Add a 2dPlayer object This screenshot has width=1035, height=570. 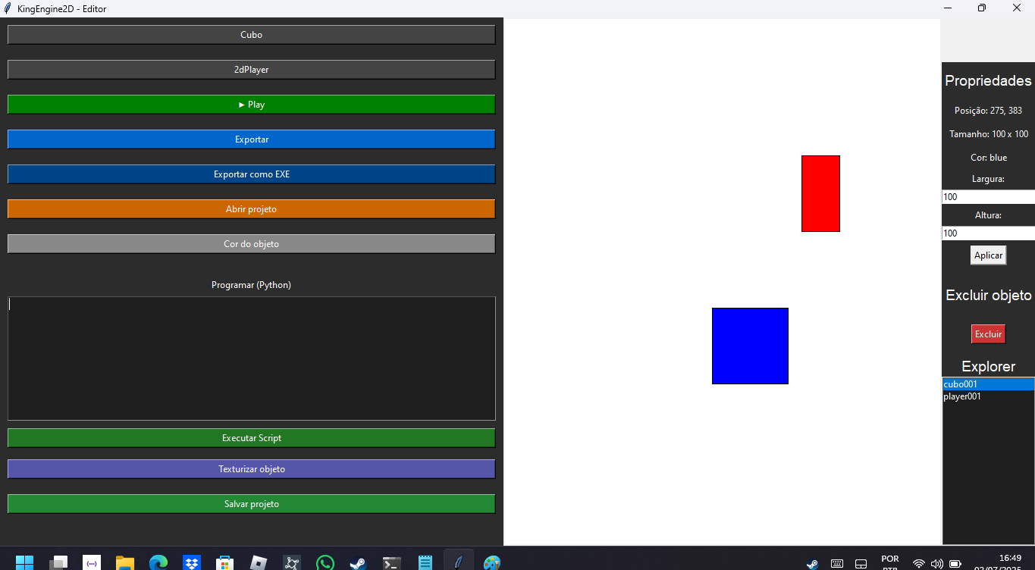pyautogui.click(x=251, y=70)
